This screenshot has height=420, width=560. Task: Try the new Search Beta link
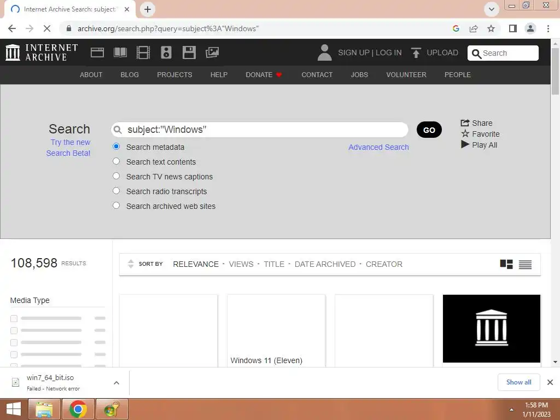(68, 148)
